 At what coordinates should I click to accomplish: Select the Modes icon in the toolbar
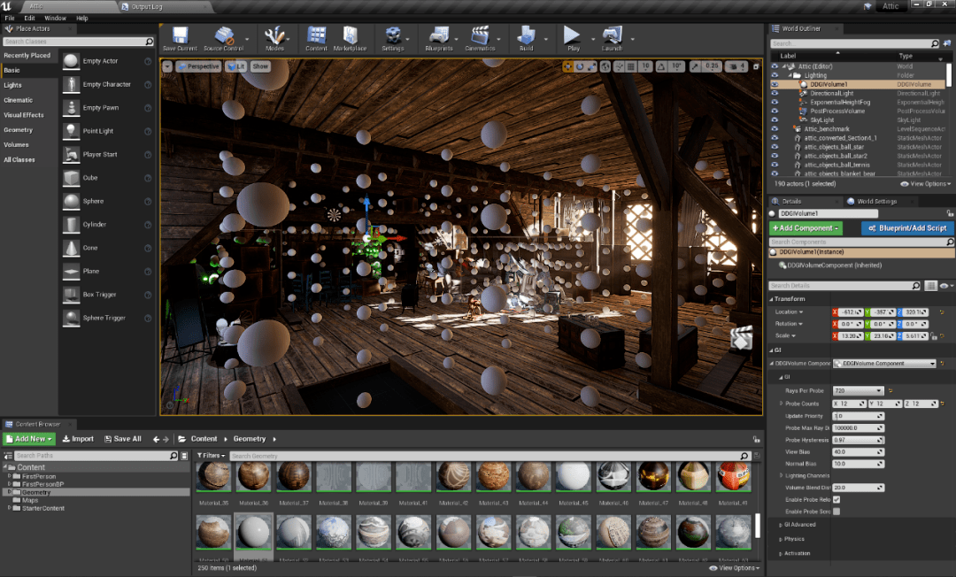point(275,39)
